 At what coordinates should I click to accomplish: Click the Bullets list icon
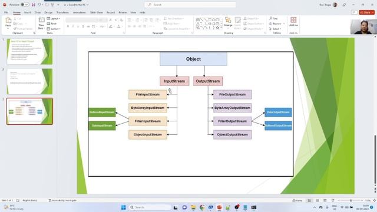[130, 20]
